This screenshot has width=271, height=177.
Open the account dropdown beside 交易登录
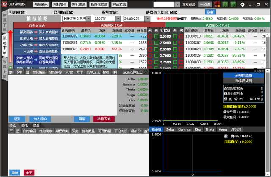pyautogui.click(x=177, y=4)
